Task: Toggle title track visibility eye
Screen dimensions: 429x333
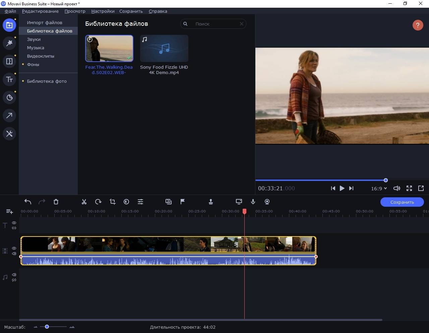Action: [x=14, y=223]
